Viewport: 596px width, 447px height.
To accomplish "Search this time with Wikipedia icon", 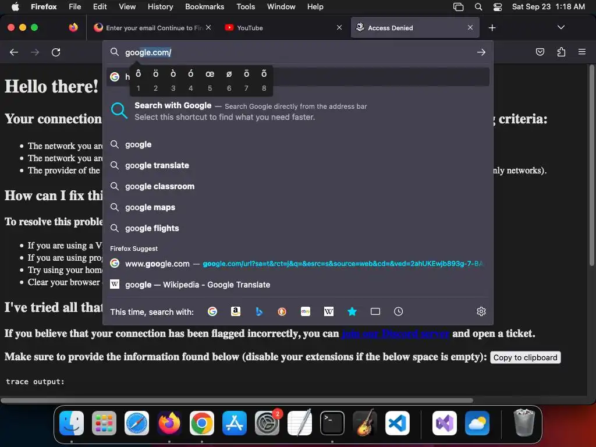I will coord(329,312).
